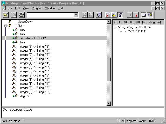Toggle the show comments toolbar button
This screenshot has height=124, width=166.
[x=114, y=15]
